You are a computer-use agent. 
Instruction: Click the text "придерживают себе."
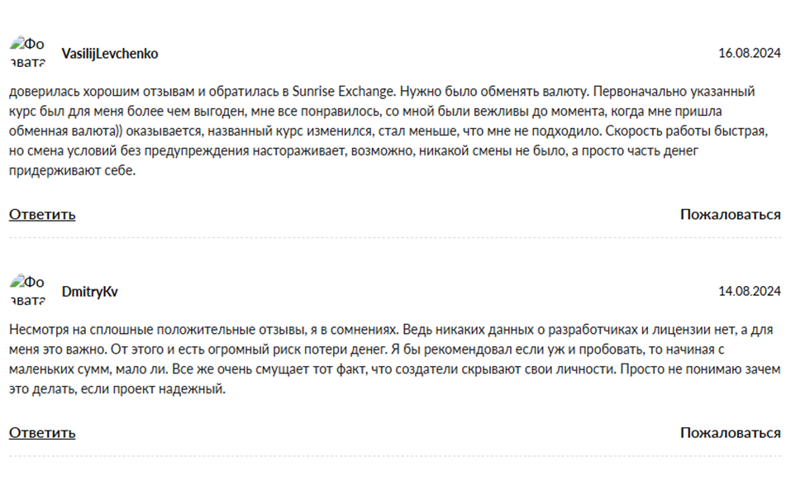[71, 171]
